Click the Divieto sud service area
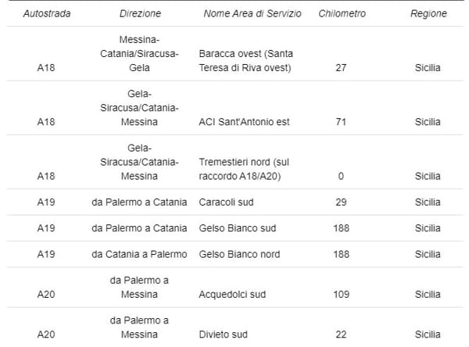 tap(223, 334)
